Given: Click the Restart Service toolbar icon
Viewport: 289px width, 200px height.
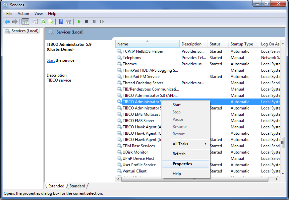Looking at the screenshot, I should (x=102, y=22).
